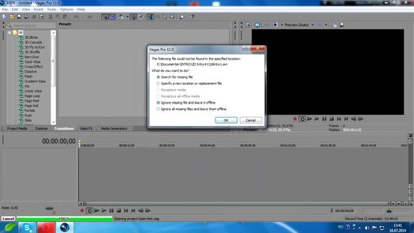This screenshot has height=233, width=414.
Task: Click timeline transport Pause button
Action: click(x=111, y=210)
